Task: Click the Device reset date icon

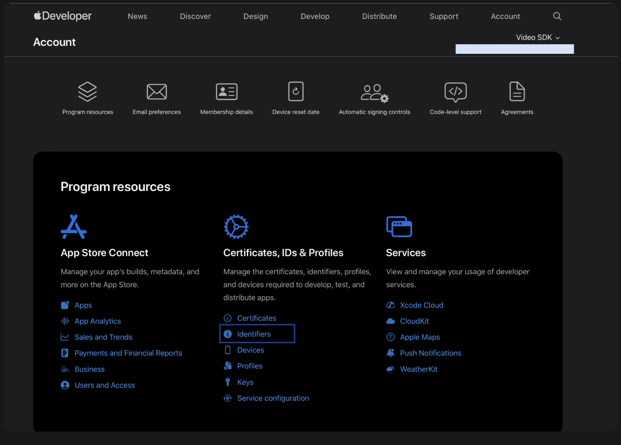Action: click(x=296, y=92)
